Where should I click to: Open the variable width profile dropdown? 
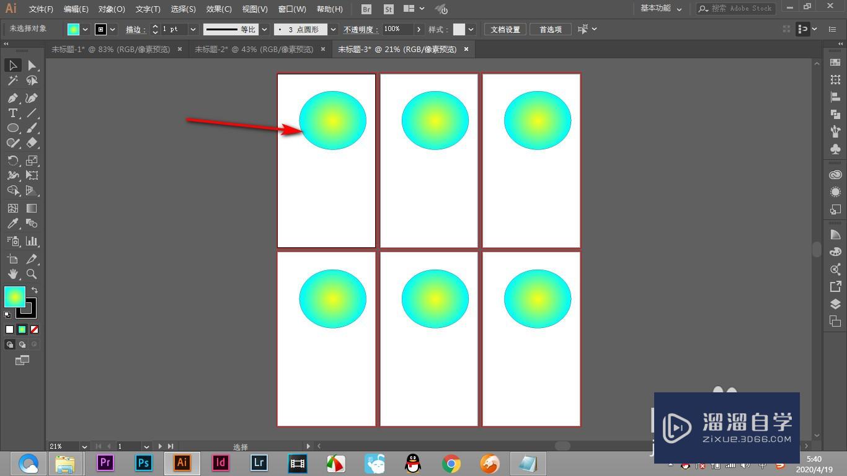click(265, 29)
